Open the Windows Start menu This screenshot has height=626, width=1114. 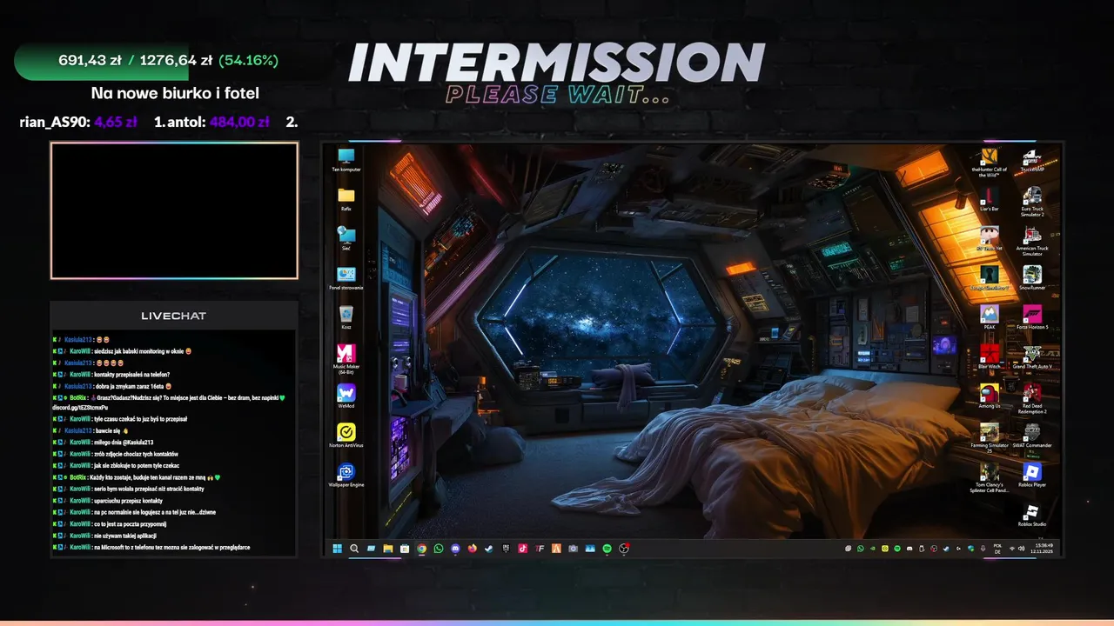point(338,549)
